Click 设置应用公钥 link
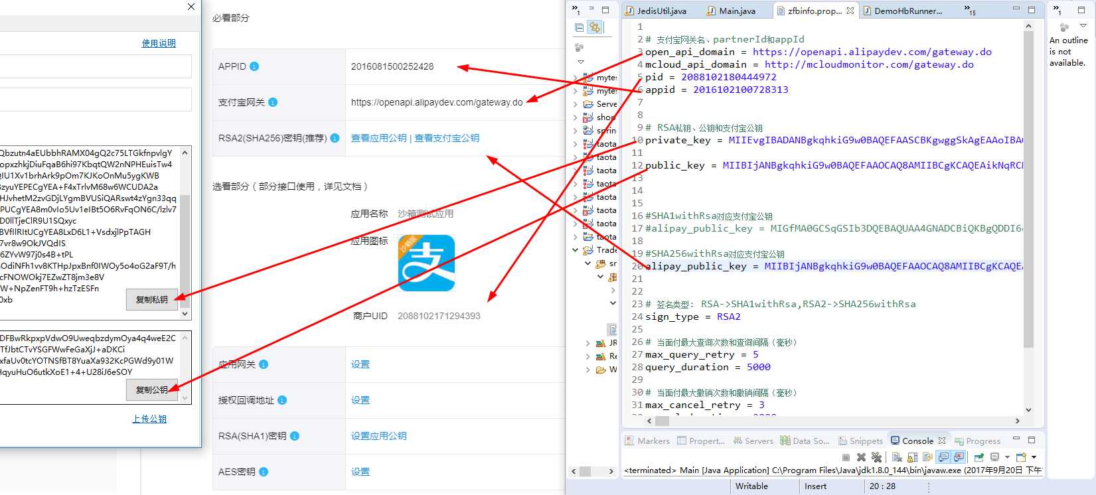Screen dimensions: 1096x495 click(378, 436)
